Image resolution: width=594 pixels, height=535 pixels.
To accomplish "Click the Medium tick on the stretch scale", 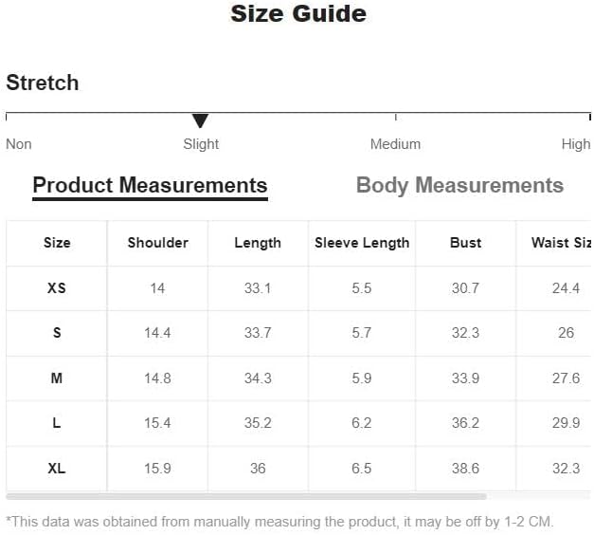I will click(395, 117).
